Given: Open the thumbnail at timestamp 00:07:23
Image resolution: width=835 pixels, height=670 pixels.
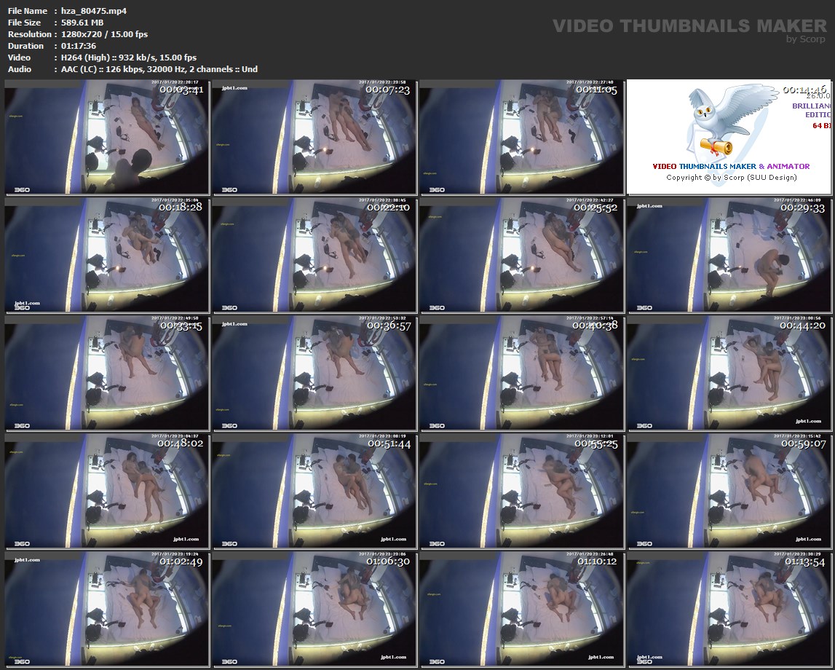Looking at the screenshot, I should coord(314,137).
